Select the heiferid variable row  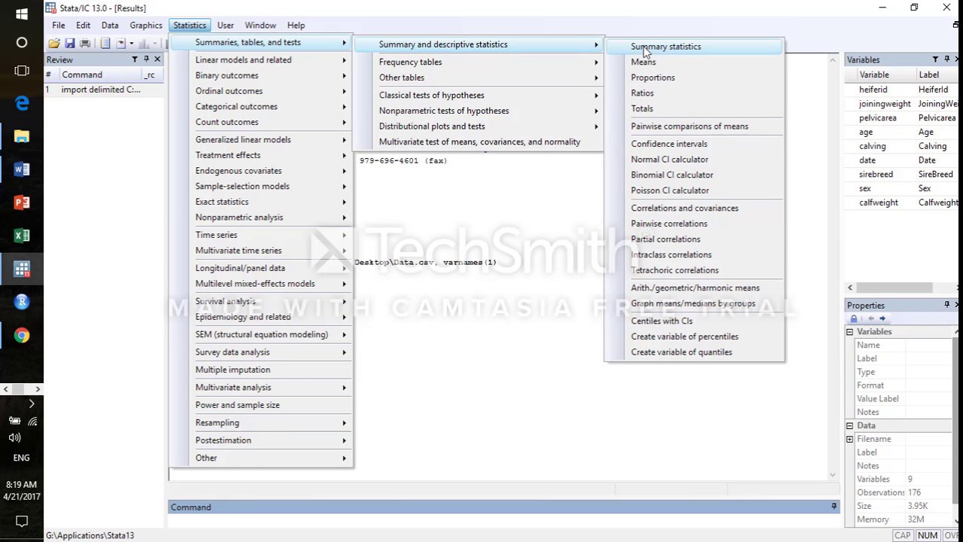903,89
